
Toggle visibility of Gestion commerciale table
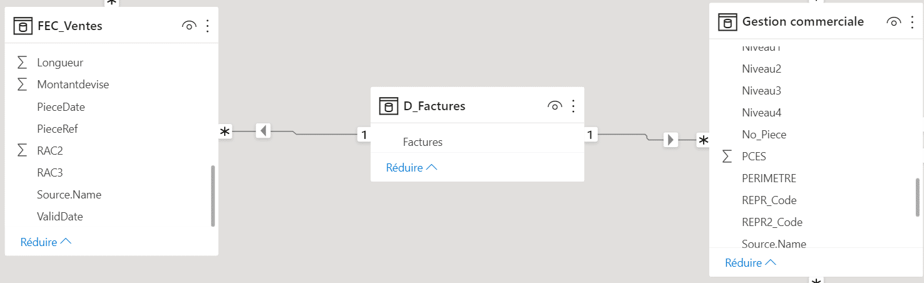click(x=894, y=22)
